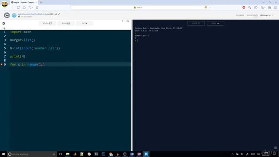Bookmark this page with the star
This screenshot has width=279, height=157.
[37, 7]
